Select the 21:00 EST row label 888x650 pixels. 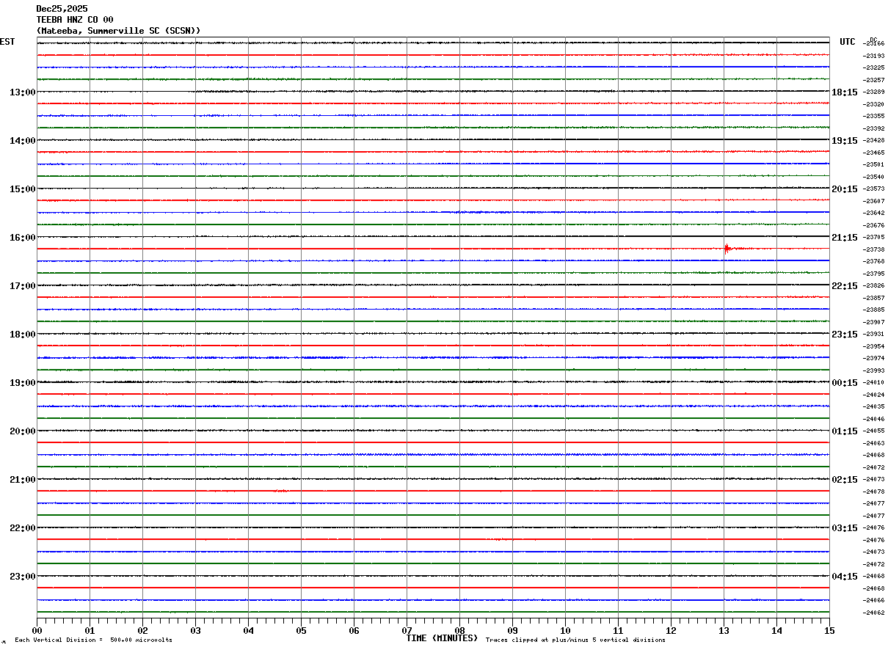click(23, 480)
